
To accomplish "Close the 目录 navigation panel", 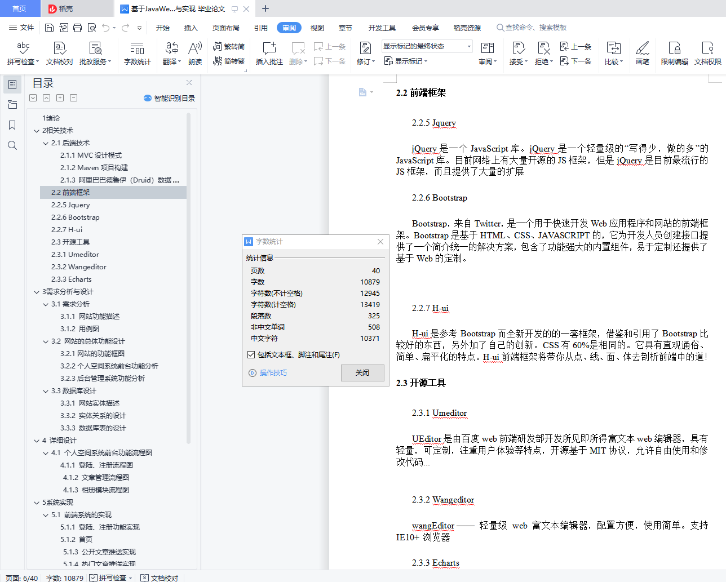I will (x=189, y=83).
